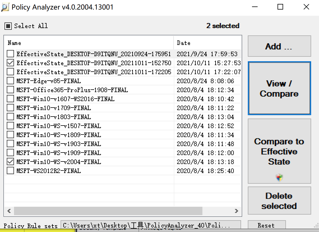This screenshot has height=232, width=319.
Task: Select row name MSFT-Win10-WS-v1809-FINAL
Action: click(x=59, y=135)
